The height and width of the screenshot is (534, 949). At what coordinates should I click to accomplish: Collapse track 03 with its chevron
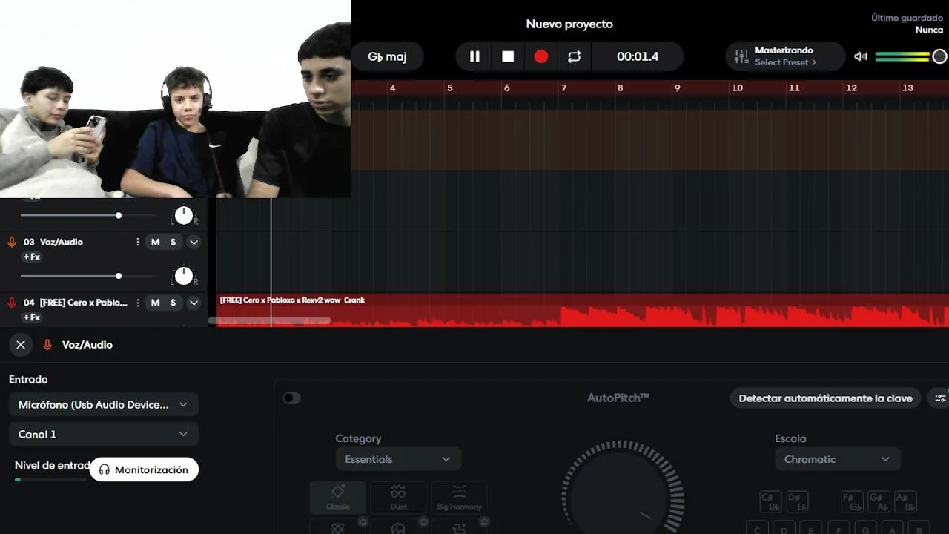pyautogui.click(x=194, y=242)
